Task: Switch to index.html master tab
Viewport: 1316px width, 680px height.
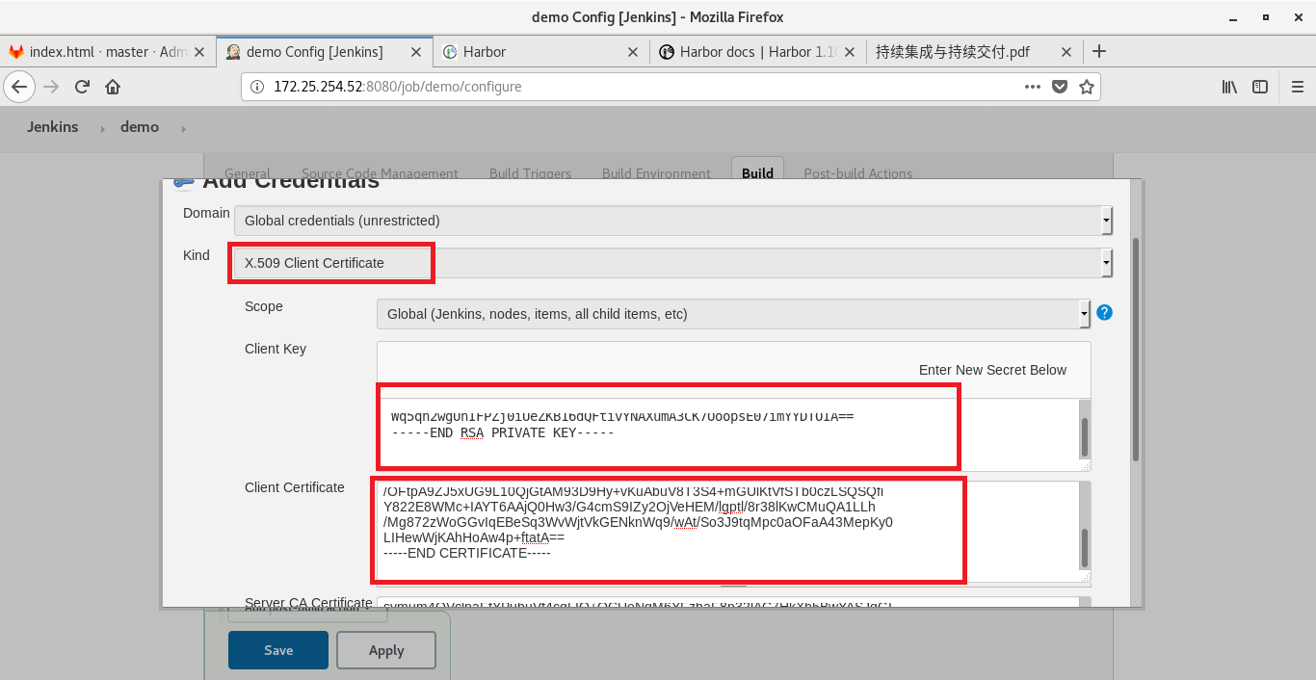Action: pos(108,52)
